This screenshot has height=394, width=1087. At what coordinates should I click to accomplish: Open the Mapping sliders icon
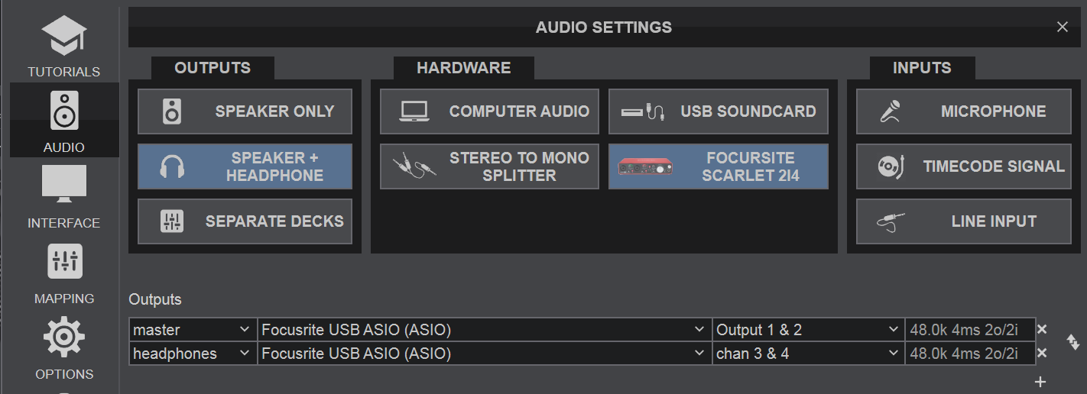pos(64,262)
